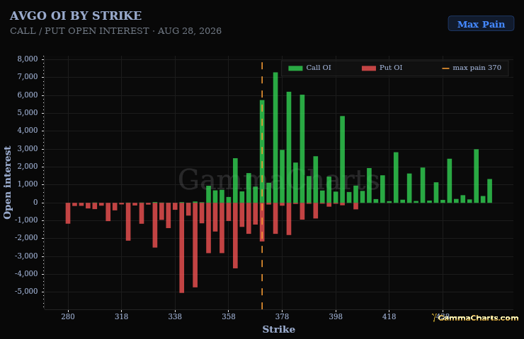The width and height of the screenshot is (524, 339).
Task: Select the longest red put bar reaching -5,000
Action: [181, 248]
